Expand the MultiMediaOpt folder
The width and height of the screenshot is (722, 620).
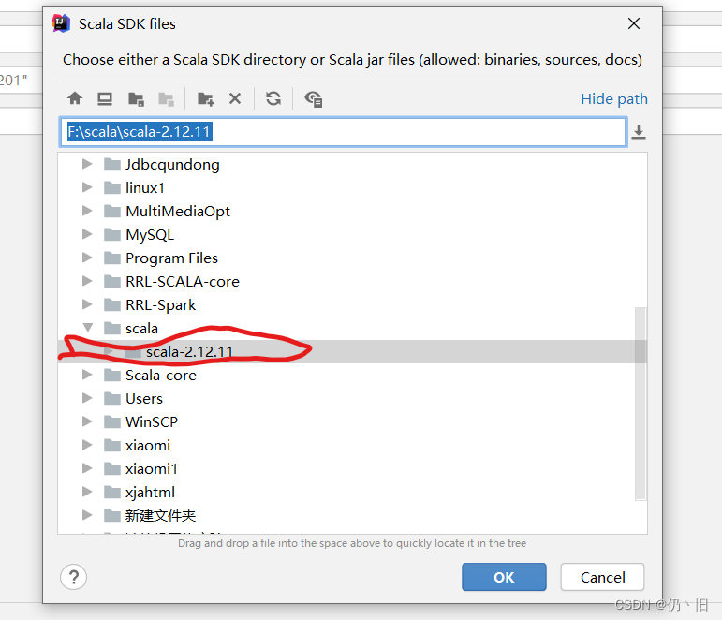(87, 211)
